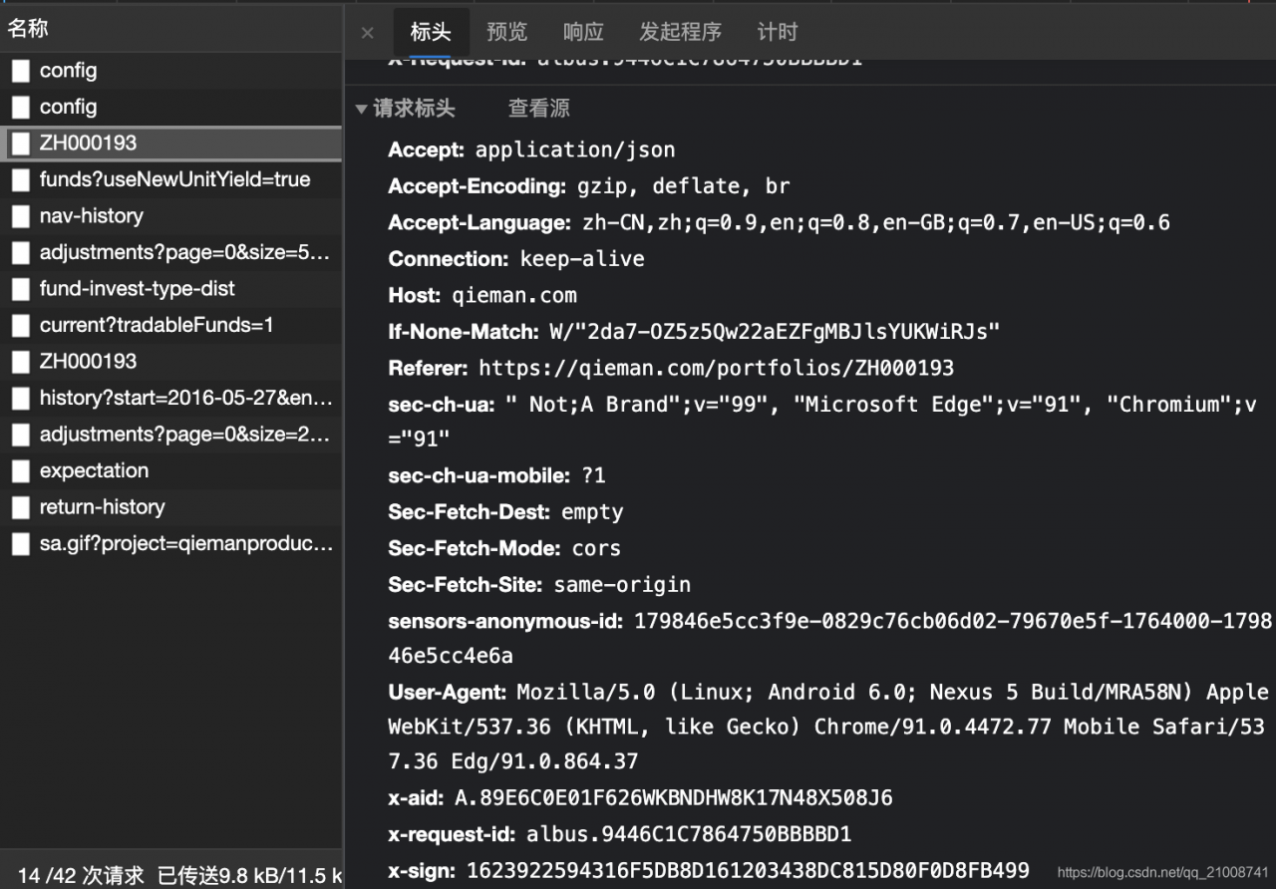Click the Referer URL value

coord(716,368)
